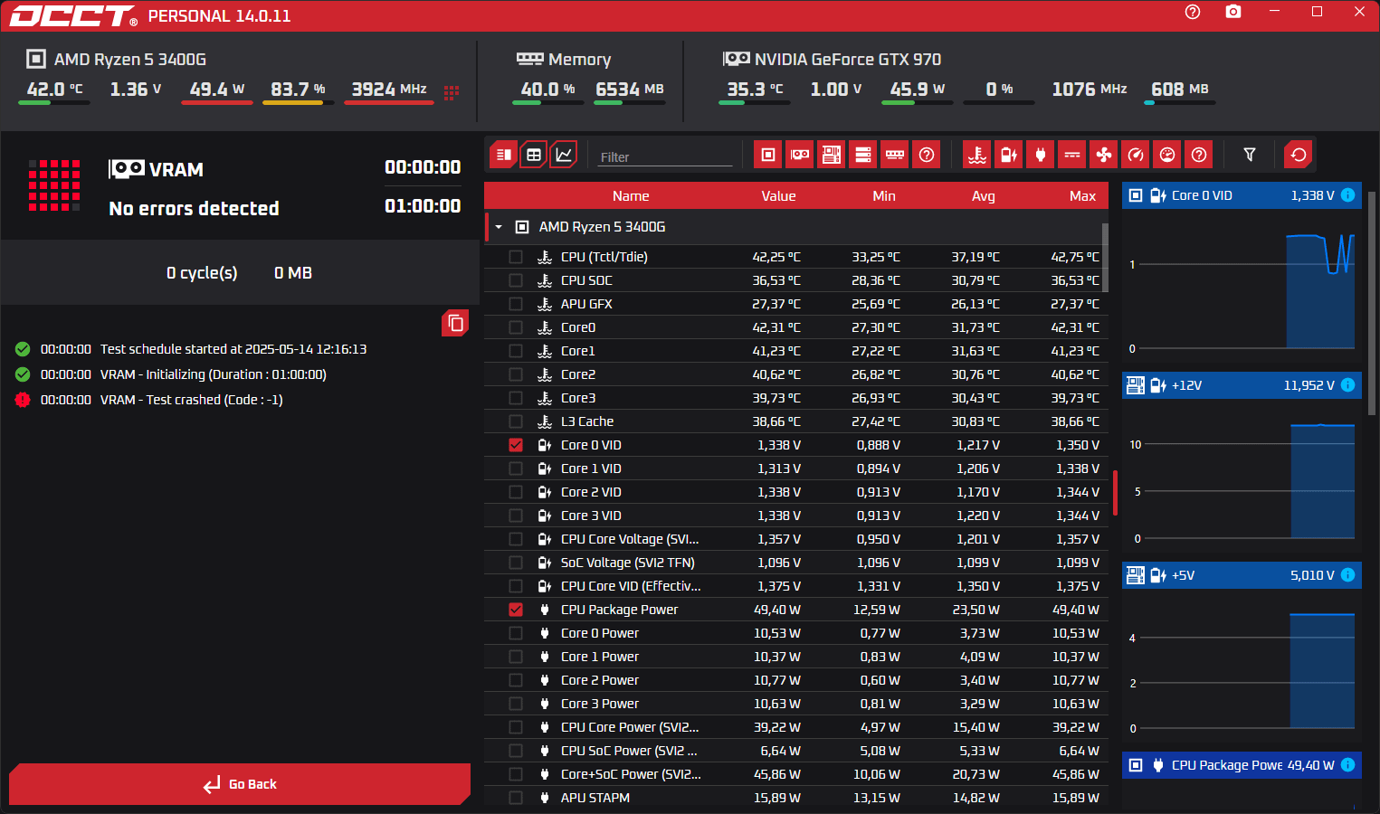1380x814 pixels.
Task: Click the GPU 35.3 °C temperature bar
Action: coord(754,102)
